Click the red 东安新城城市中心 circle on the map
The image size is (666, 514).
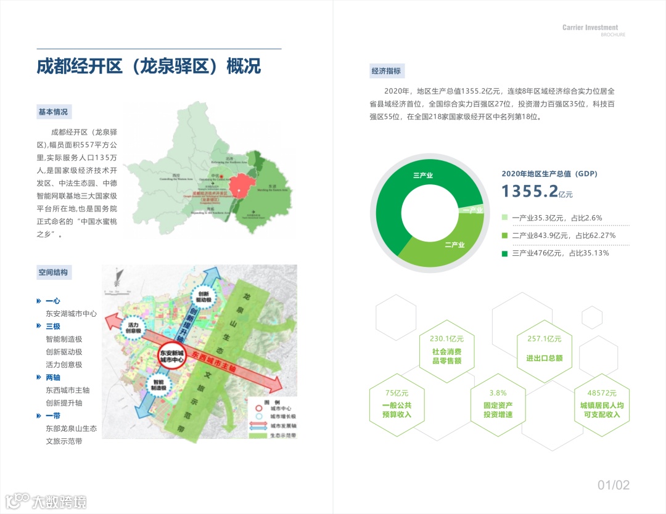click(172, 356)
